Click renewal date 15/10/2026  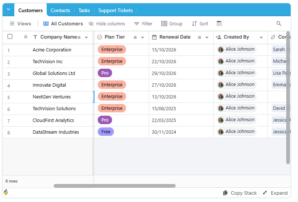point(164,50)
